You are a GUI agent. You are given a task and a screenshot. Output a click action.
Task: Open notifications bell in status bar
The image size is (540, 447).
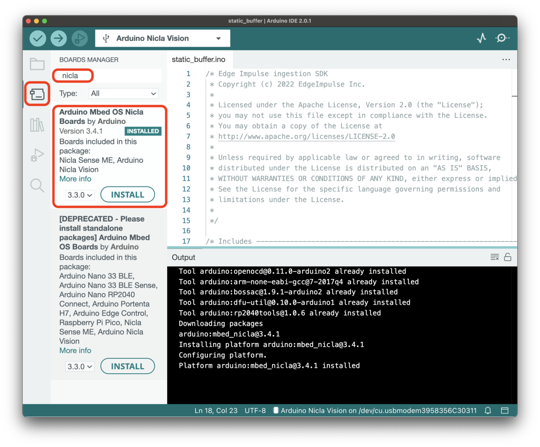coord(488,410)
